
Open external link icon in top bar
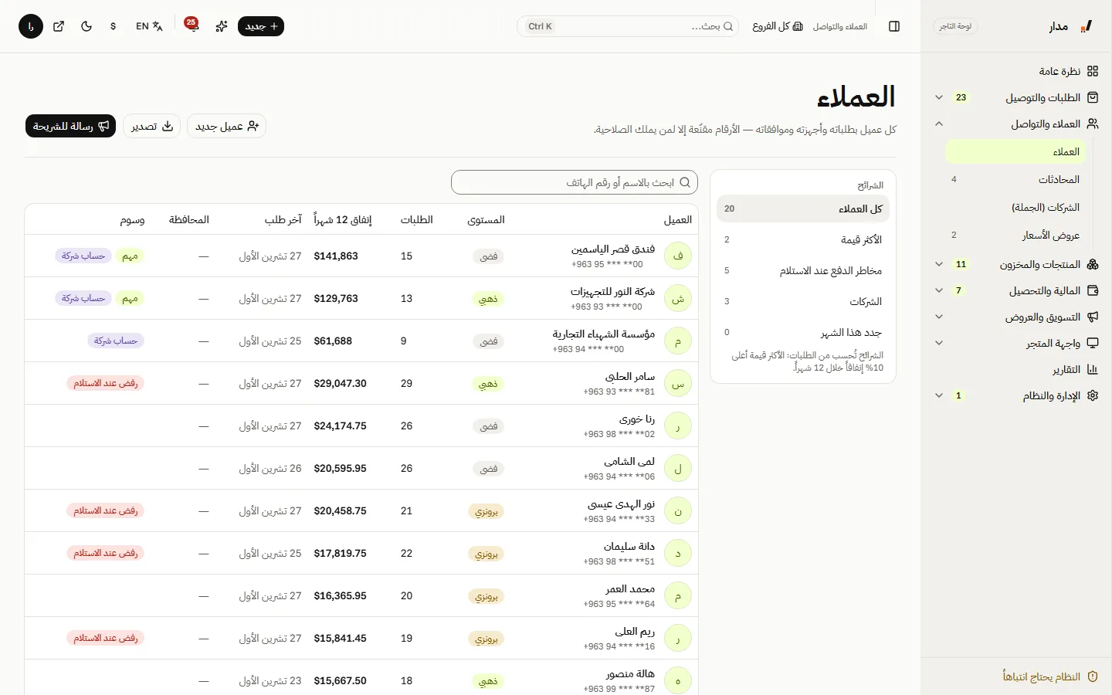point(59,26)
